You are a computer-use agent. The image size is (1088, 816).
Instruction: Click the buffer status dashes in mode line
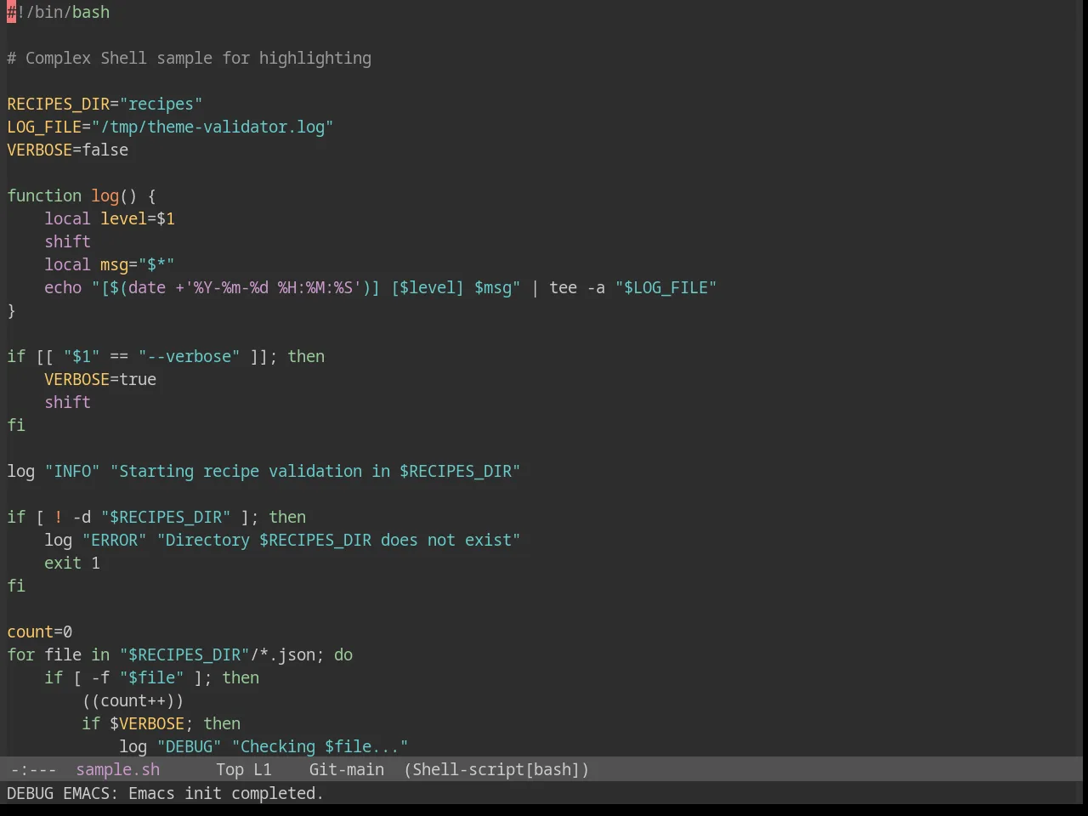point(33,769)
